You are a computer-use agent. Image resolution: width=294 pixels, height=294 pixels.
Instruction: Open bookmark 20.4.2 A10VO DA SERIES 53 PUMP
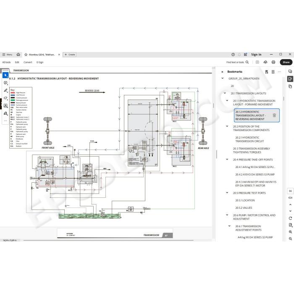pyautogui.click(x=255, y=175)
